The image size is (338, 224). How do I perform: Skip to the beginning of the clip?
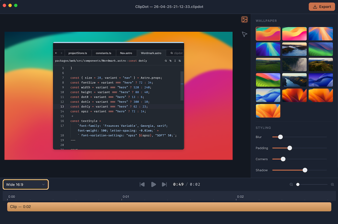pyautogui.click(x=142, y=184)
